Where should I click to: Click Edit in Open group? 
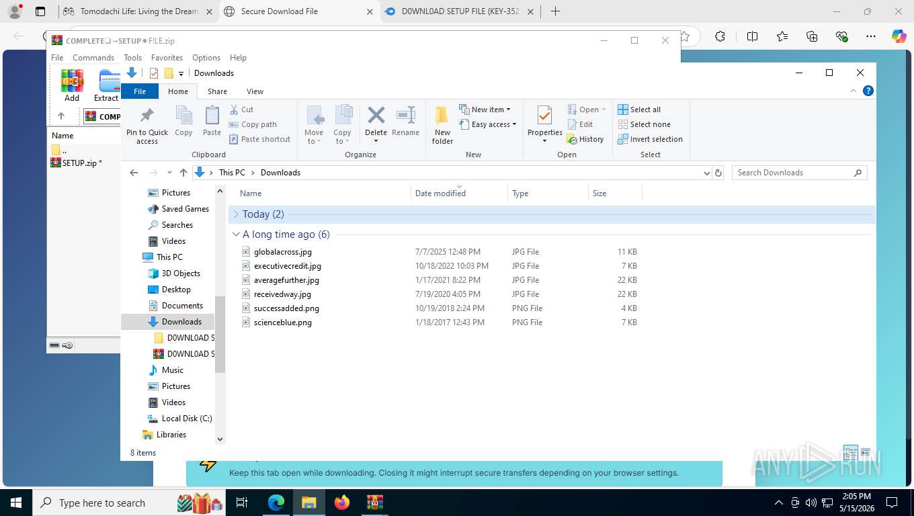[580, 124]
